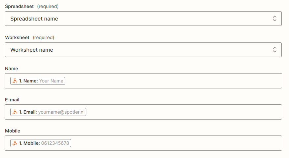Screen dimensions: 289x158
Task: Click the 'Name' field label above the input
Action: coord(12,69)
